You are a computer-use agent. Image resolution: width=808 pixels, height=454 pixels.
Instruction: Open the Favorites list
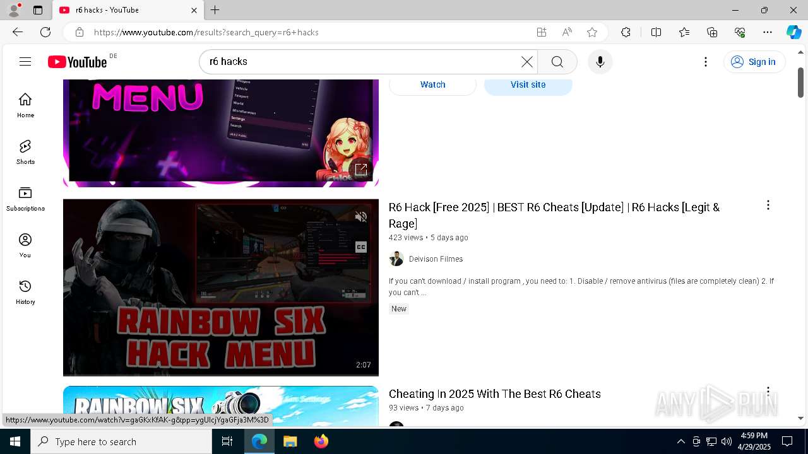[684, 32]
